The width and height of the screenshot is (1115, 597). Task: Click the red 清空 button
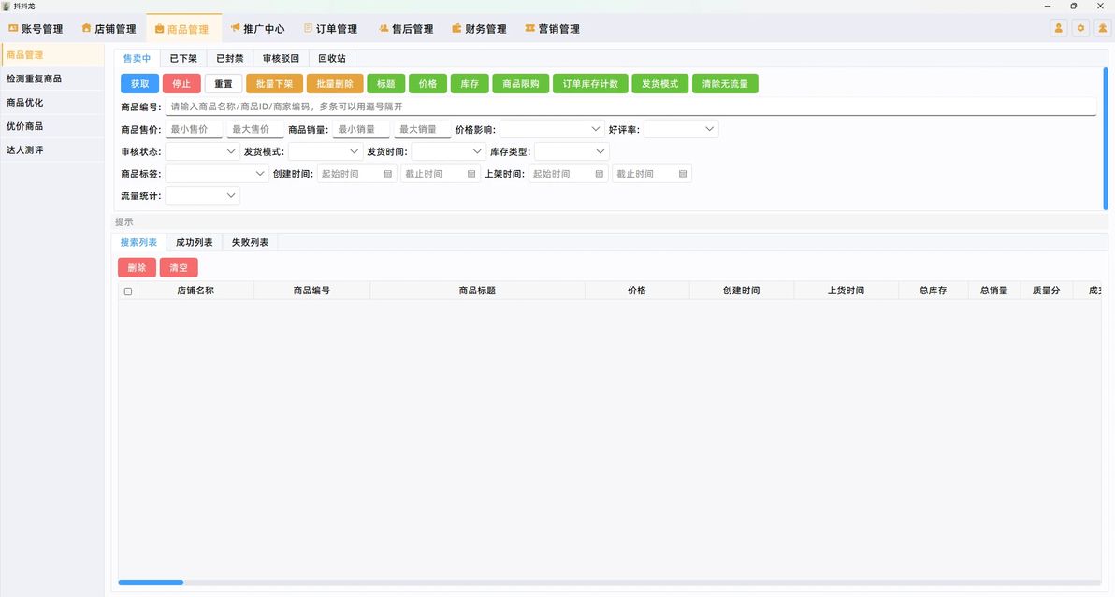pyautogui.click(x=179, y=267)
